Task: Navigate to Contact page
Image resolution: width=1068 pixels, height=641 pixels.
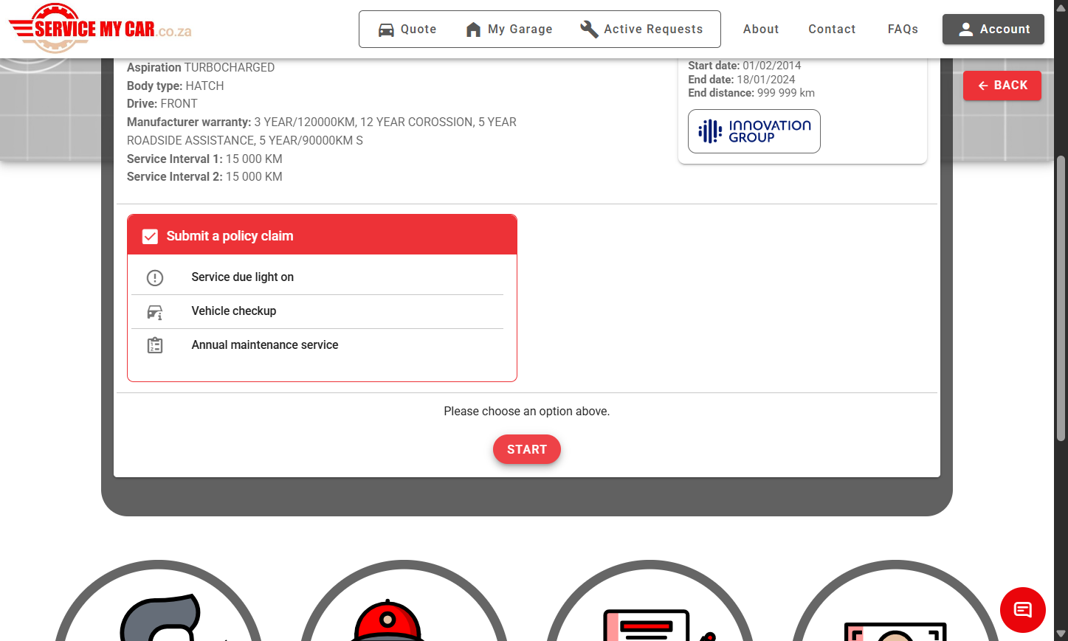Action: (x=832, y=30)
